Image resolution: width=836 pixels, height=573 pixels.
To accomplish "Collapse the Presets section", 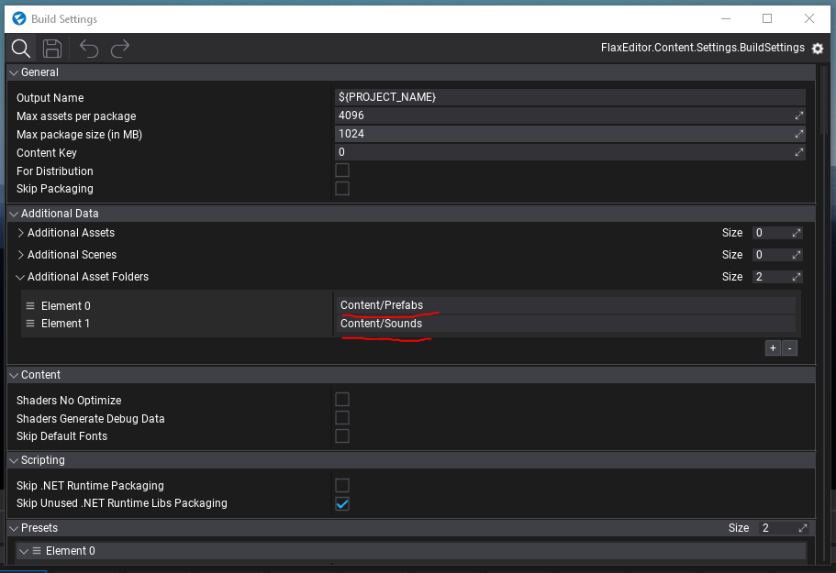I will click(14, 528).
